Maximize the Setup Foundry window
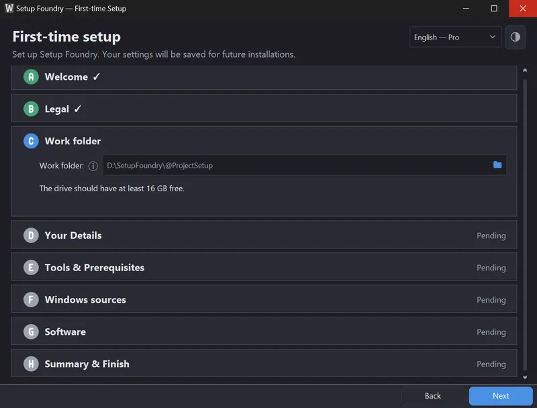This screenshot has width=537, height=408. 494,8
